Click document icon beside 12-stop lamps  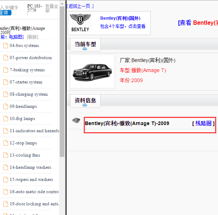6,143
